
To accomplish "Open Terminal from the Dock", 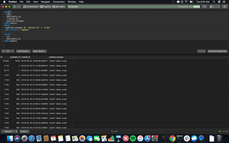I will [x=165, y=138].
